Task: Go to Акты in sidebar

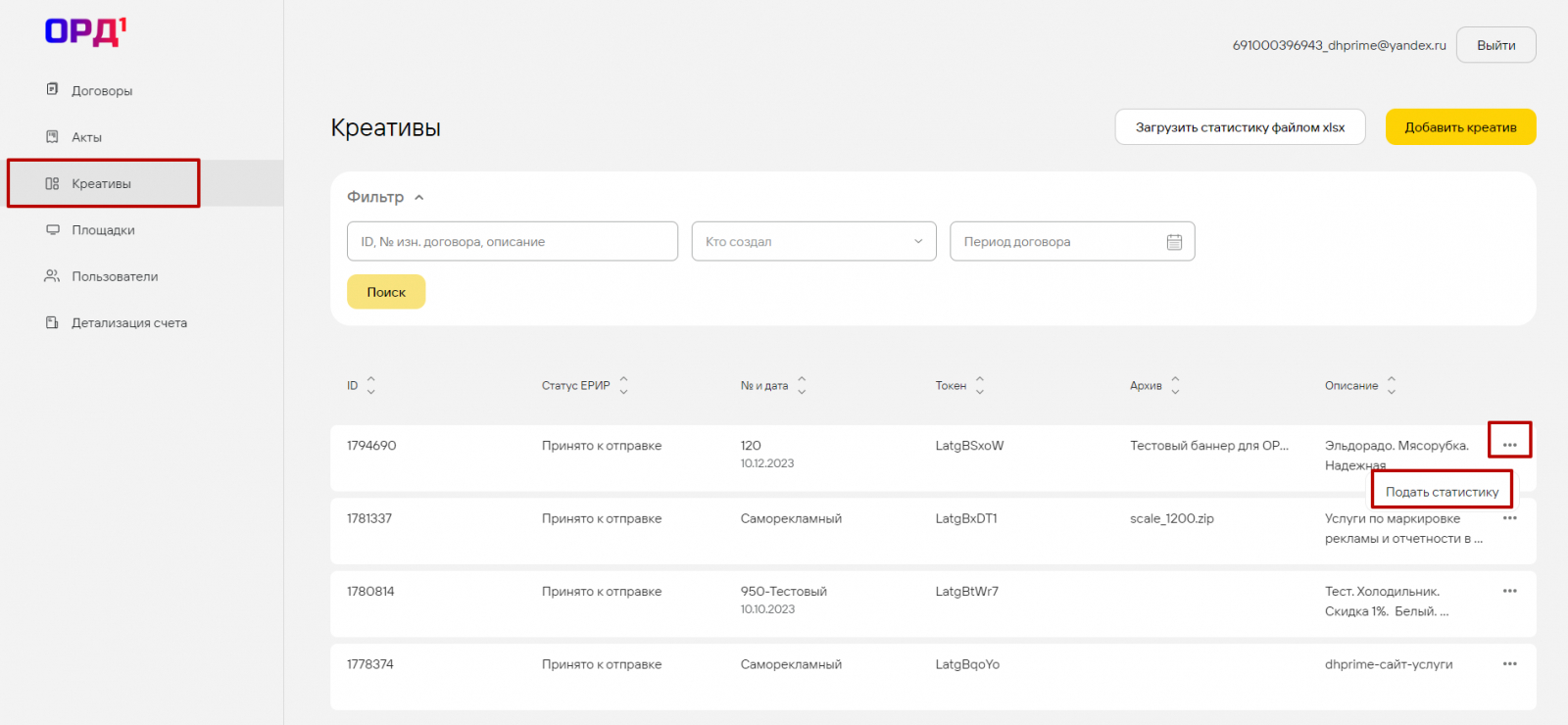Action: [86, 137]
